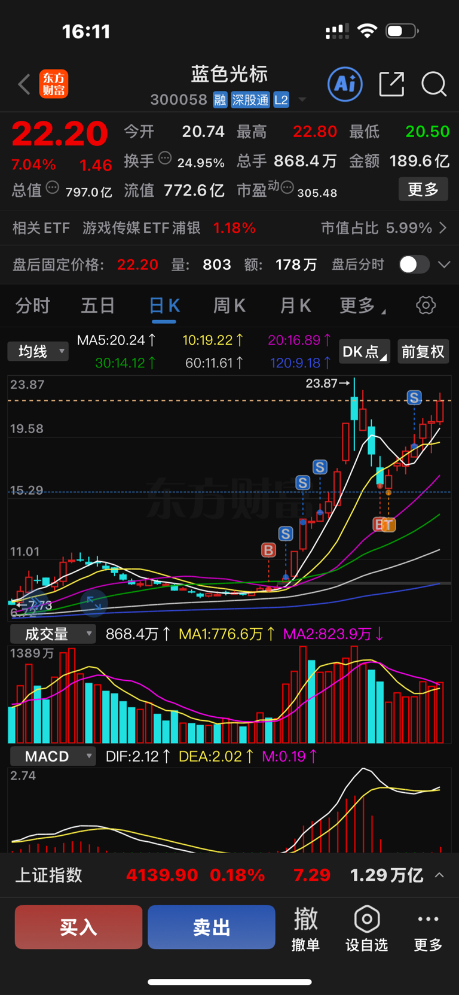459x995 pixels.
Task: Tap the index value 4139.90
Action: click(162, 875)
